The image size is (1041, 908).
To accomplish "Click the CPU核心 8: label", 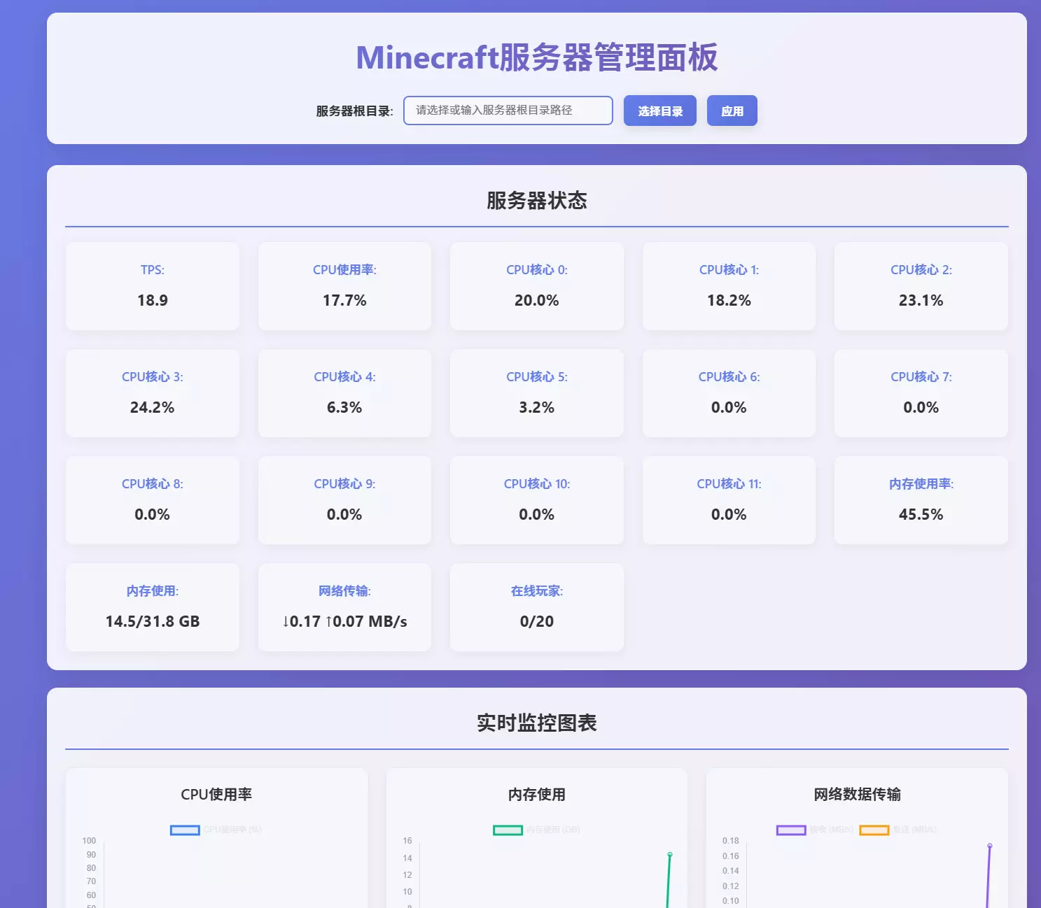I will [x=153, y=484].
